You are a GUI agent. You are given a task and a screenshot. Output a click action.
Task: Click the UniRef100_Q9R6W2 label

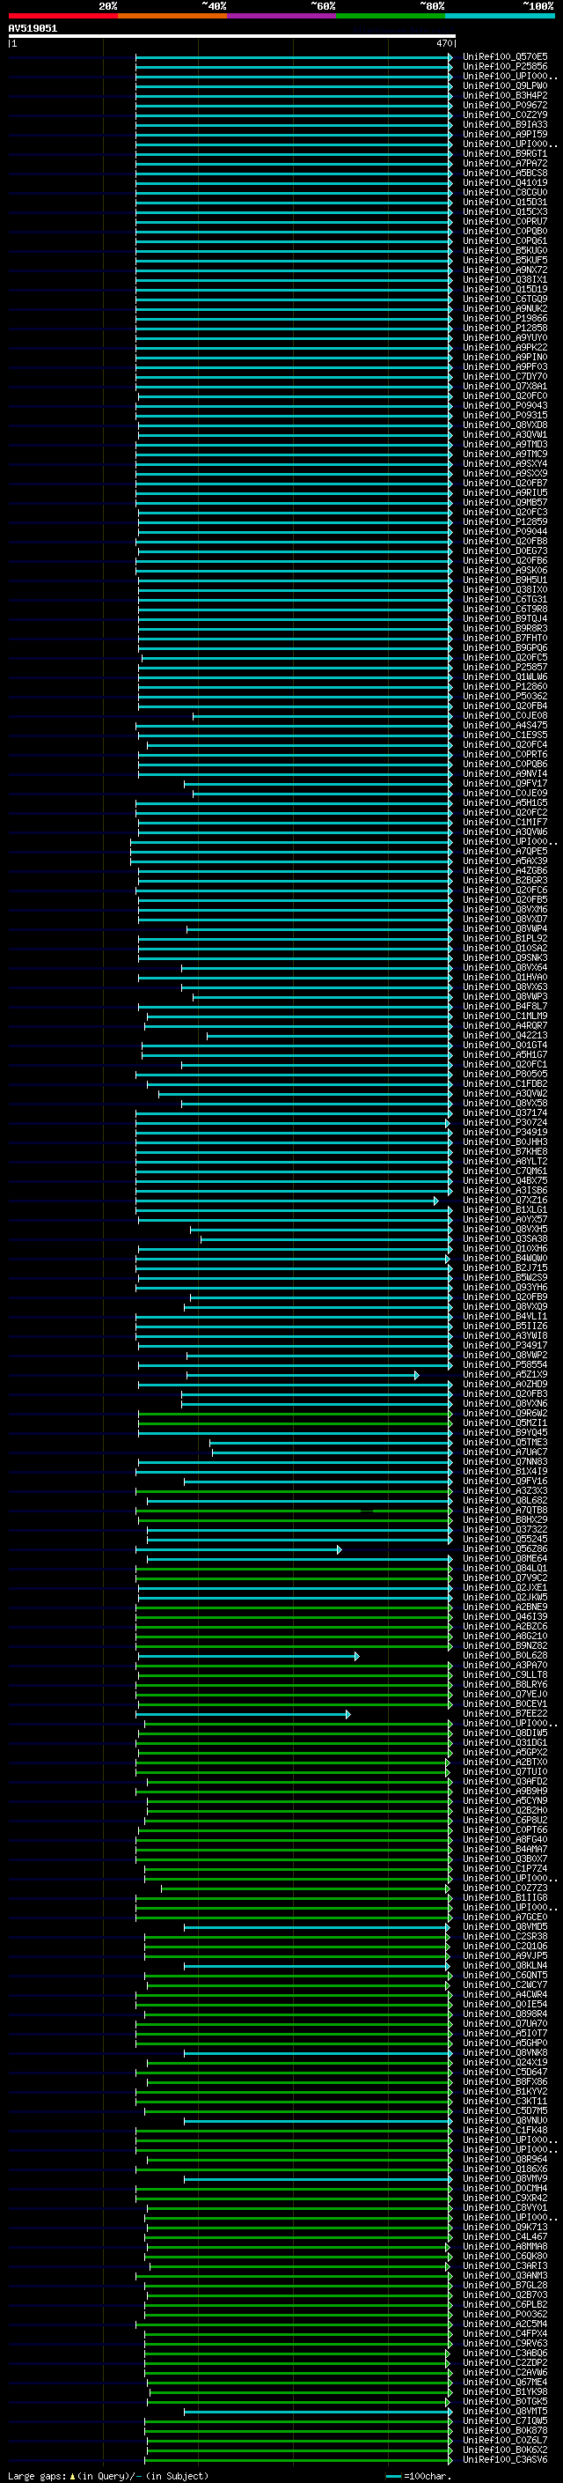pos(505,1413)
